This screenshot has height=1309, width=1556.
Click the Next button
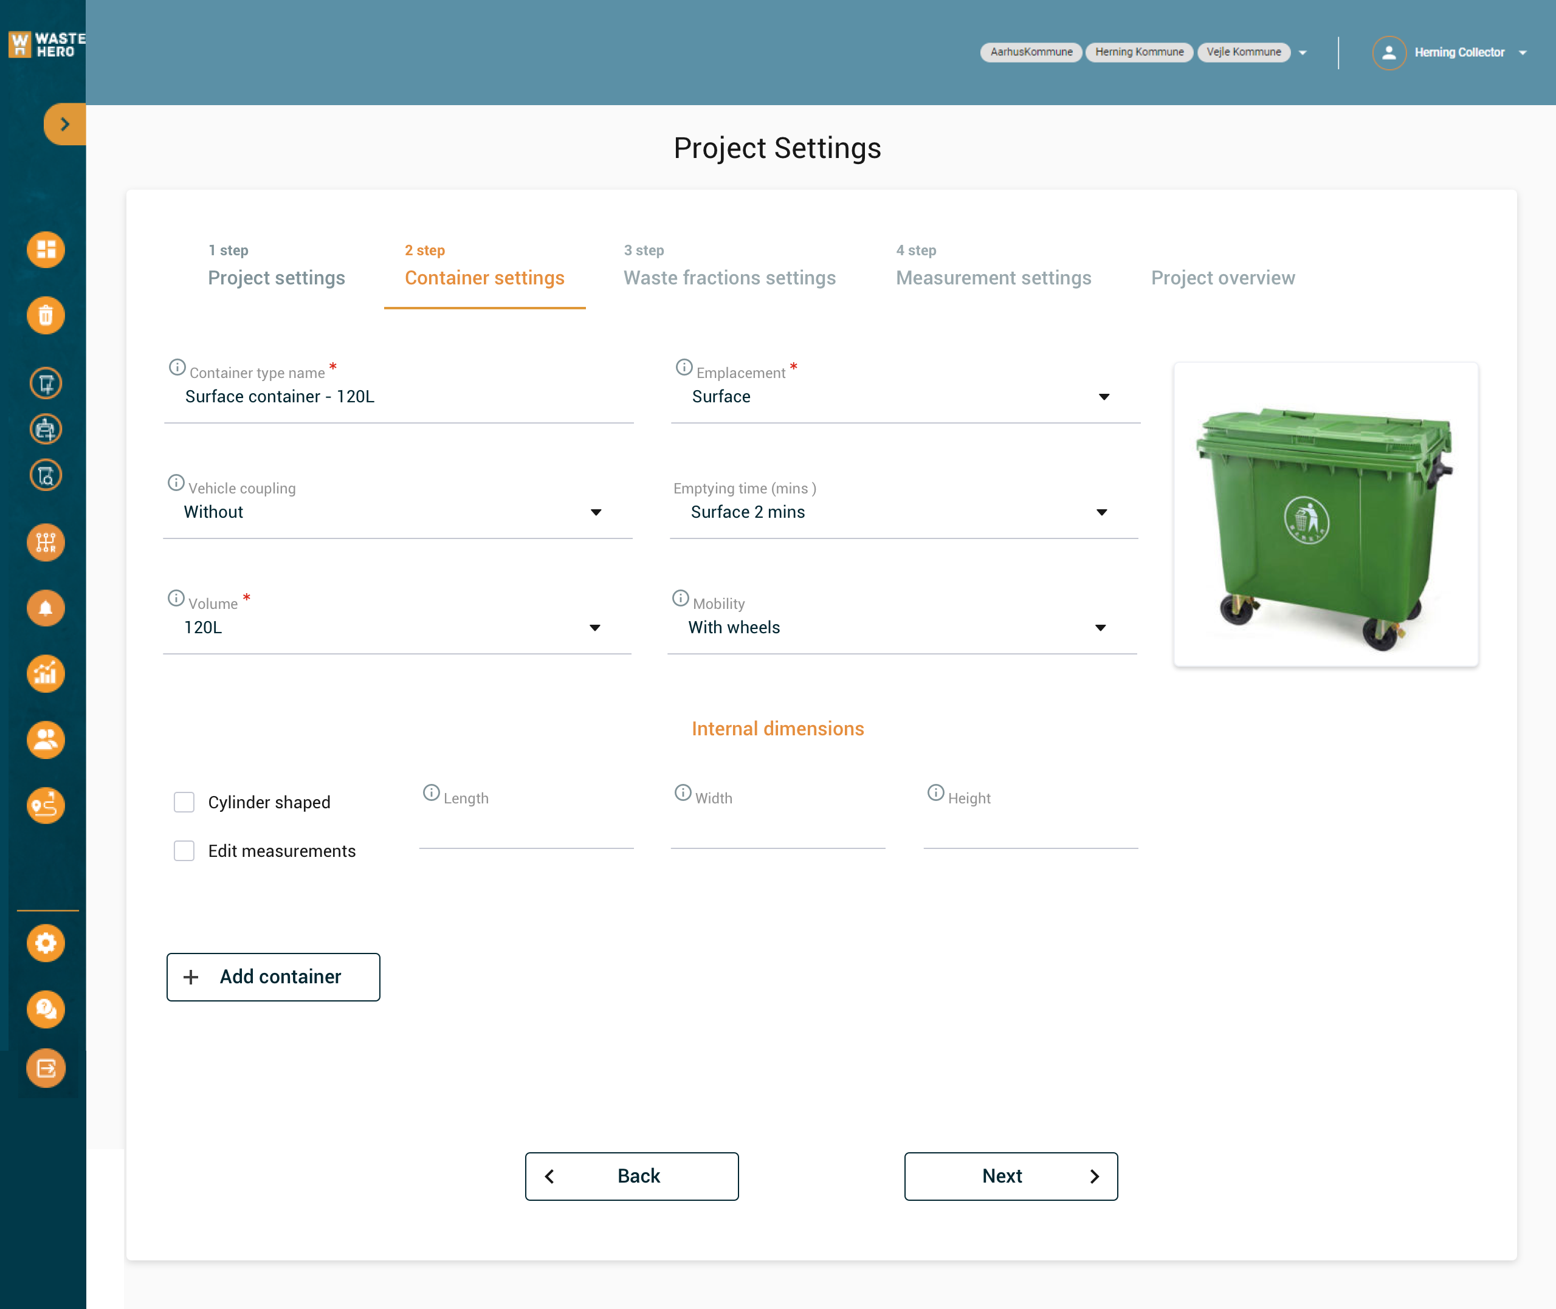(1011, 1176)
